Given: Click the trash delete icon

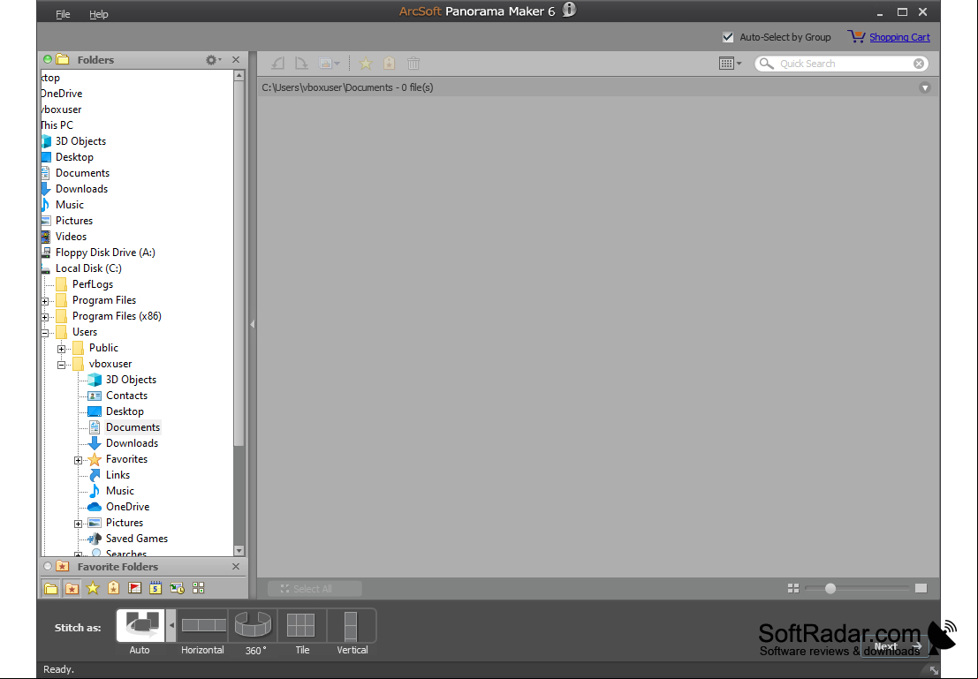Looking at the screenshot, I should (x=413, y=63).
